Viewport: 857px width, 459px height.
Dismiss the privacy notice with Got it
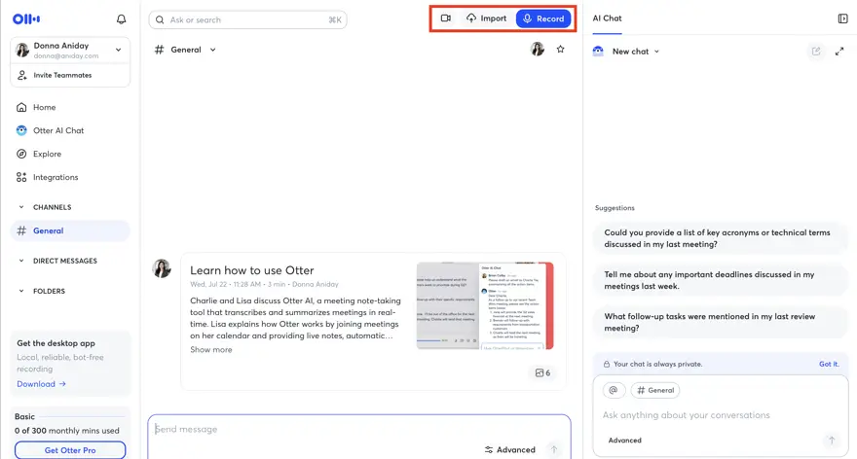(x=829, y=364)
